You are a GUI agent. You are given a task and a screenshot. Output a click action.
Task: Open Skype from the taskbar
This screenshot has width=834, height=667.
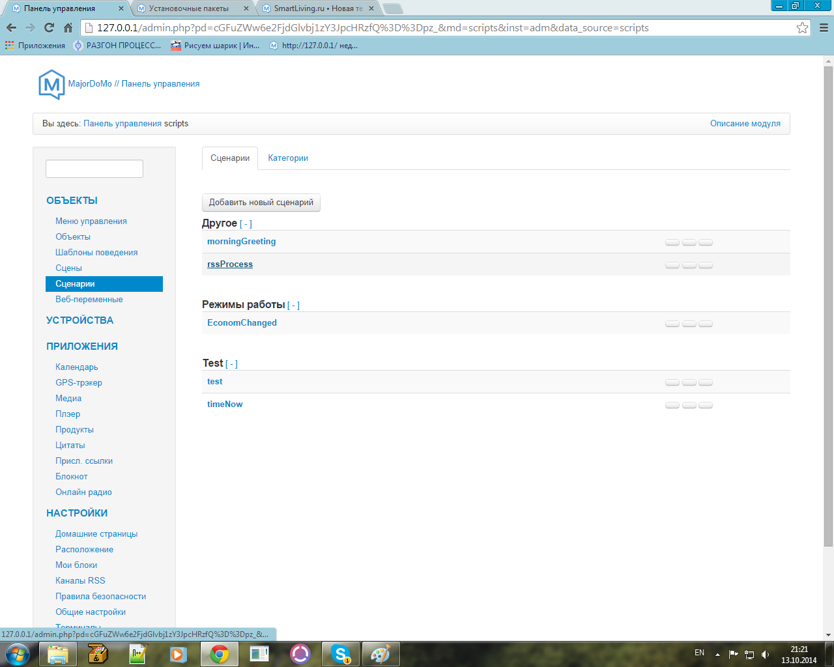[340, 654]
